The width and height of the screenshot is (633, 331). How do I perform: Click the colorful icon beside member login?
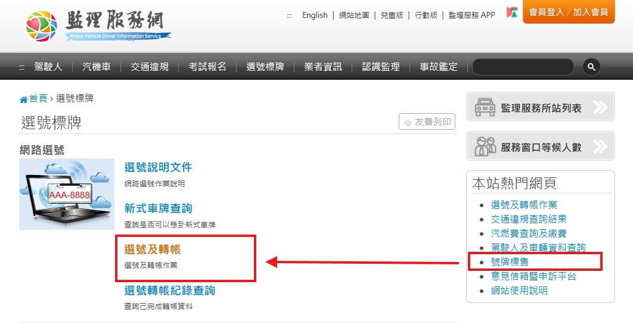(512, 13)
